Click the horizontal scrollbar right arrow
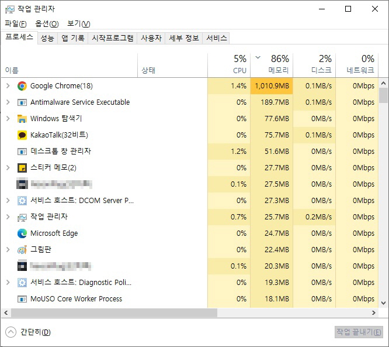Image resolution: width=389 pixels, height=347 pixels. tap(374, 313)
